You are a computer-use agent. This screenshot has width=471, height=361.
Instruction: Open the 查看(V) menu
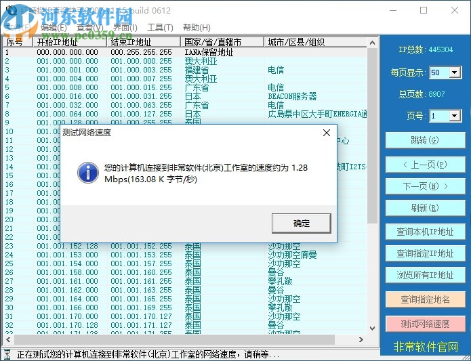point(90,28)
